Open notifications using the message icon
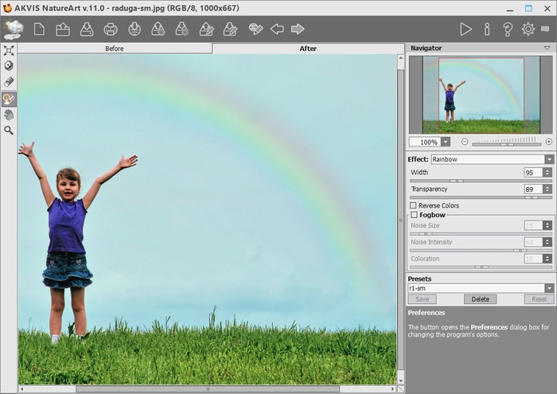 point(545,29)
